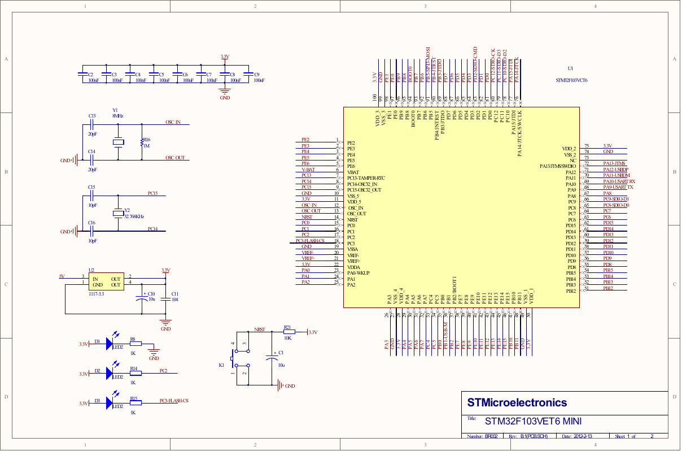Click the Y2 32.768KHz crystal symbol
The image size is (682, 451).
click(x=117, y=213)
